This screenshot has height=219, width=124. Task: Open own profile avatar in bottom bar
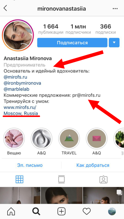point(112,211)
